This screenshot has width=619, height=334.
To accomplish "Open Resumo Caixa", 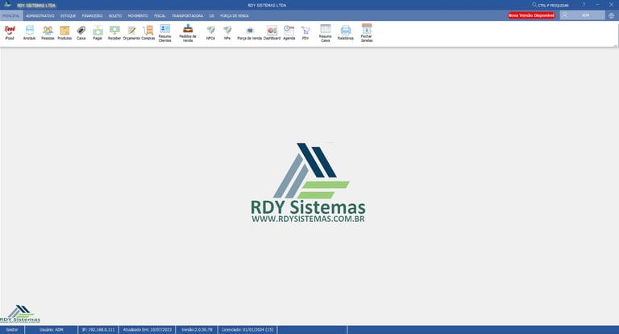I will click(326, 33).
